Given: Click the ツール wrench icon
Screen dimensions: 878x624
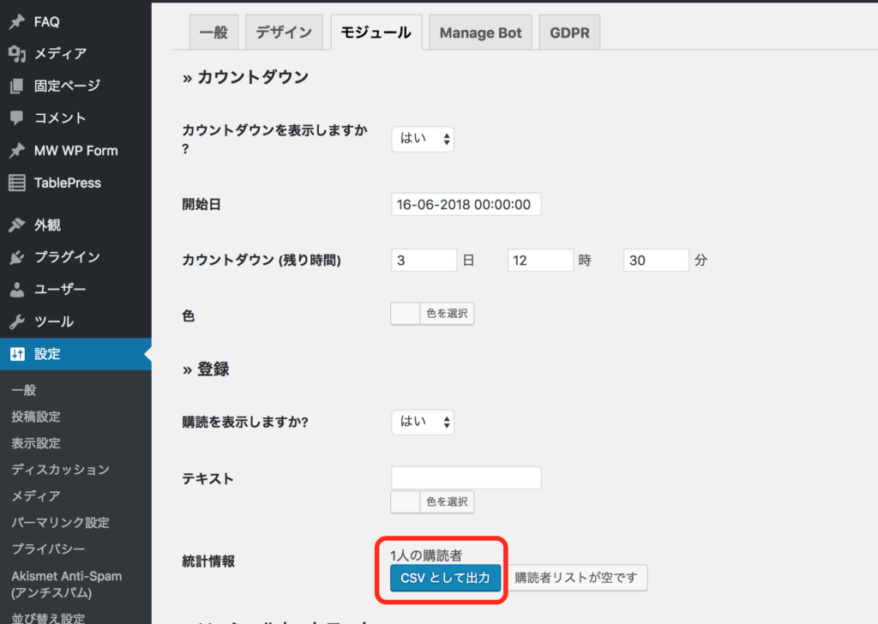Looking at the screenshot, I should 16,322.
